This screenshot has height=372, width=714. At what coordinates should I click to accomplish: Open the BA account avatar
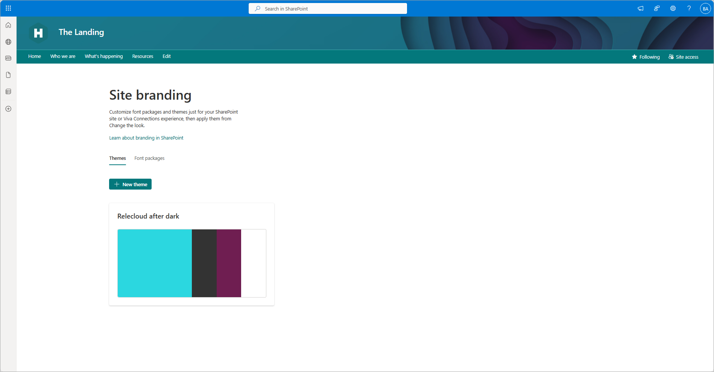point(705,8)
